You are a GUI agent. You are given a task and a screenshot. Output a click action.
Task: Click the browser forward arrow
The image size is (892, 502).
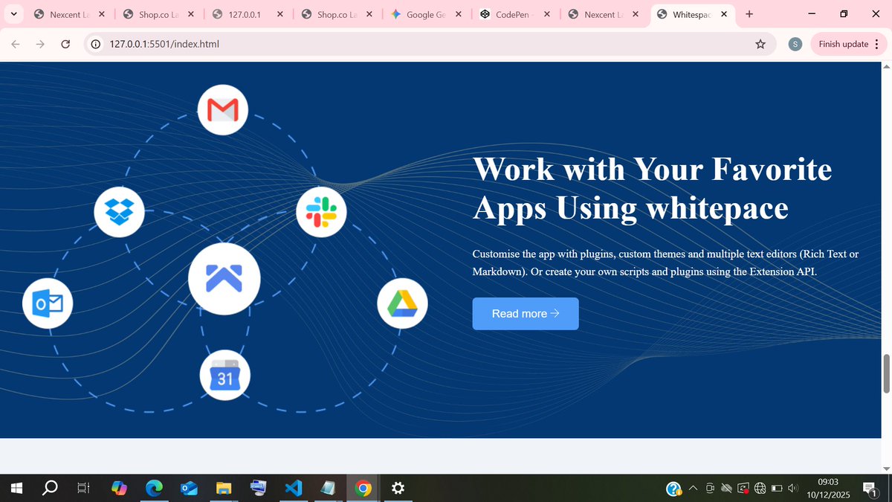point(40,45)
